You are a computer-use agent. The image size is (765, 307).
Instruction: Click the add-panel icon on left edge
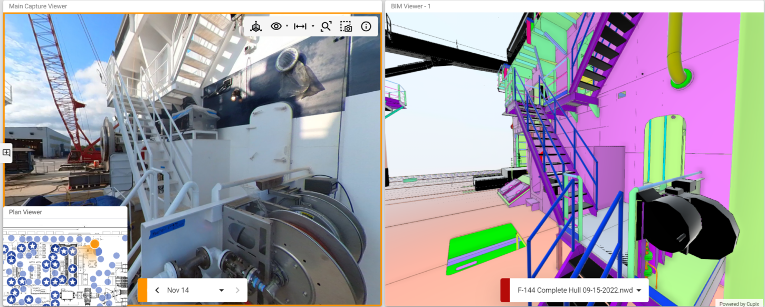(x=6, y=152)
